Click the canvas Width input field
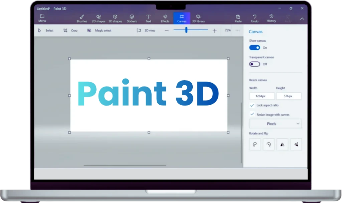The width and height of the screenshot is (342, 203). click(x=262, y=96)
